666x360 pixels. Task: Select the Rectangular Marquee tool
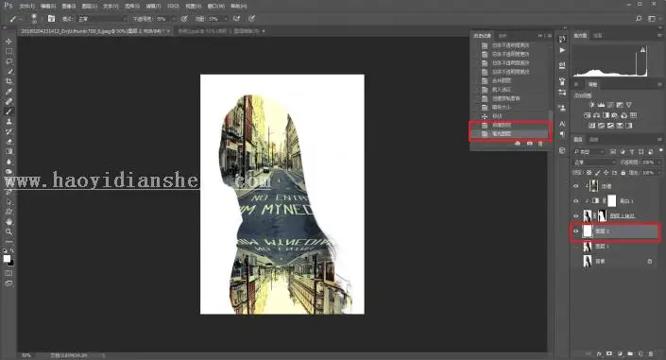coord(9,51)
